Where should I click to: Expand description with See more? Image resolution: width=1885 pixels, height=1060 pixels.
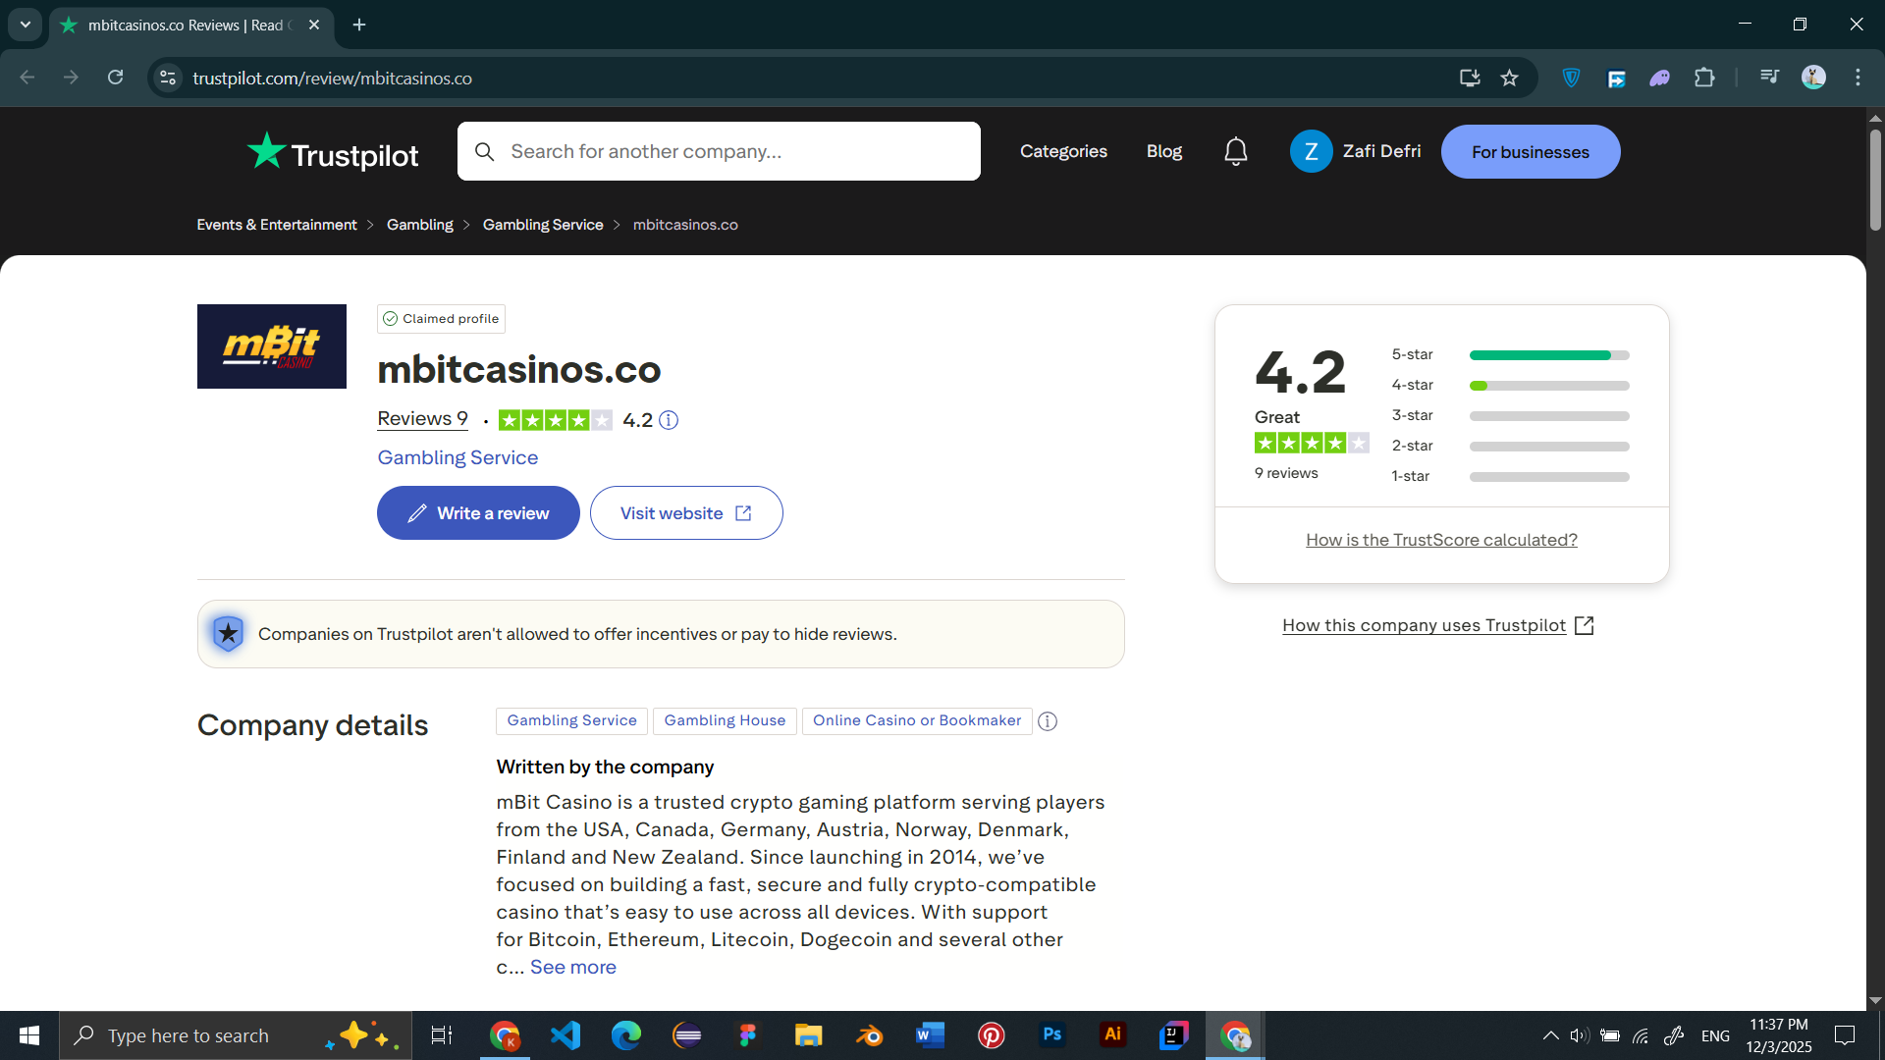573,967
